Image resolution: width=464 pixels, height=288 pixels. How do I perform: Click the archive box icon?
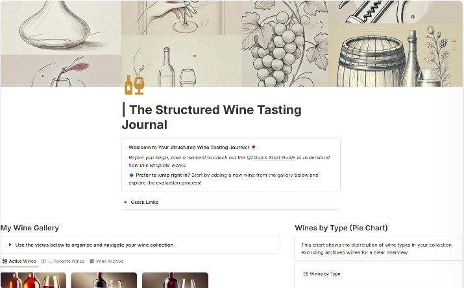pyautogui.click(x=92, y=261)
